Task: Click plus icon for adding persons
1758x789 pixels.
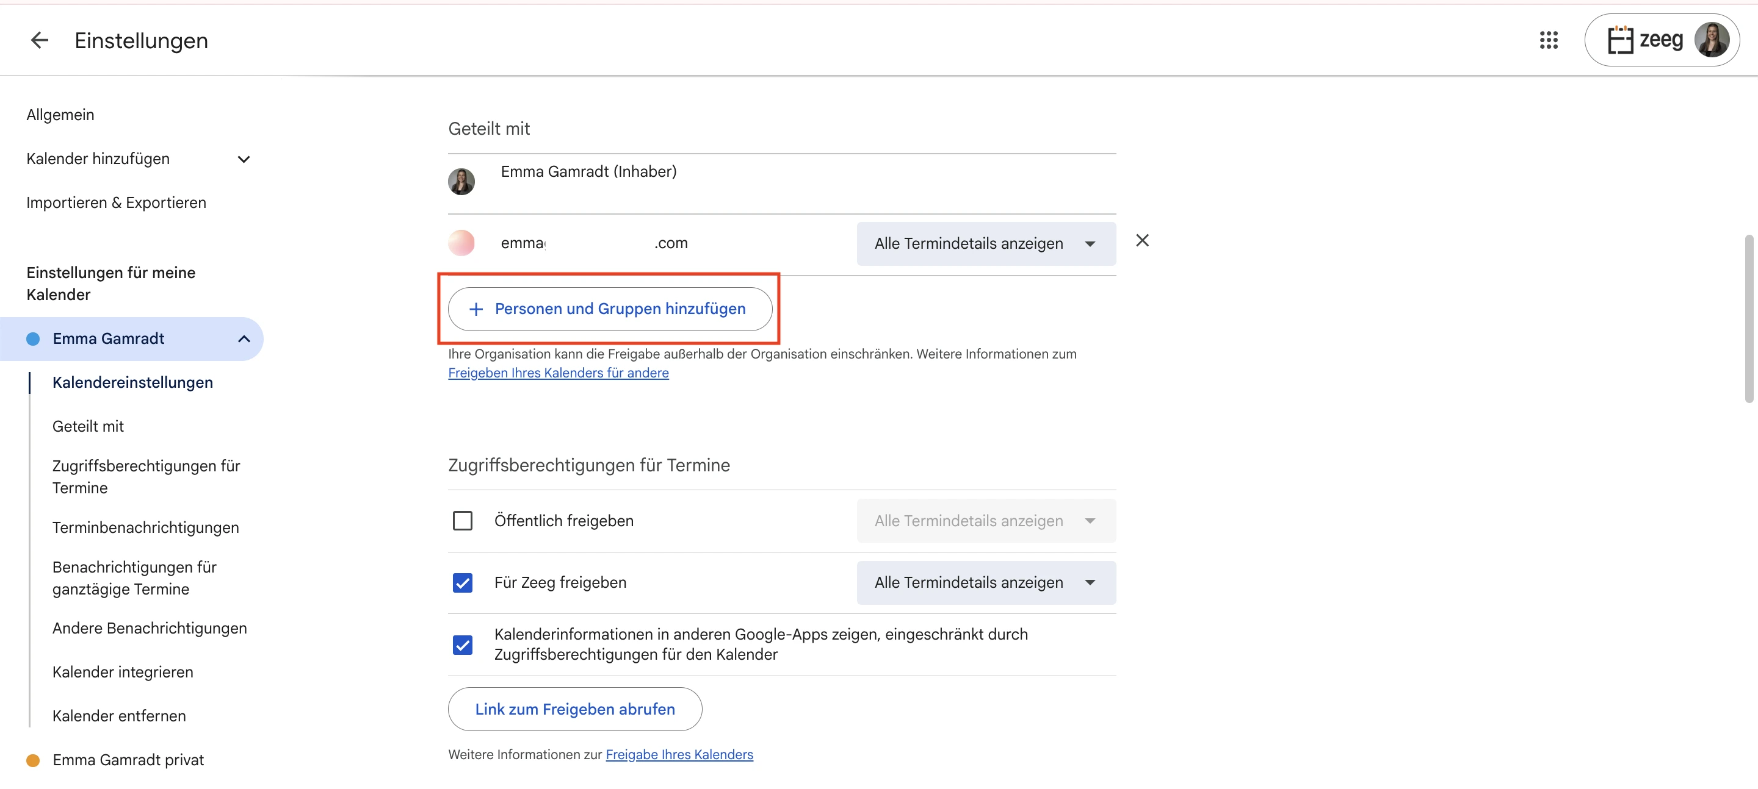Action: pyautogui.click(x=476, y=309)
